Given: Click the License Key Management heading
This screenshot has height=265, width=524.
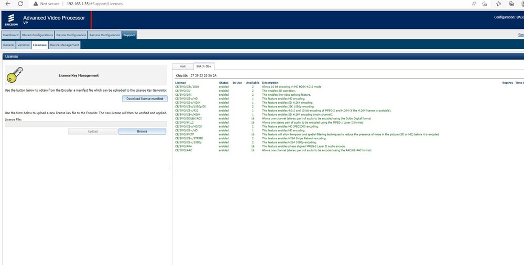Looking at the screenshot, I should point(79,75).
